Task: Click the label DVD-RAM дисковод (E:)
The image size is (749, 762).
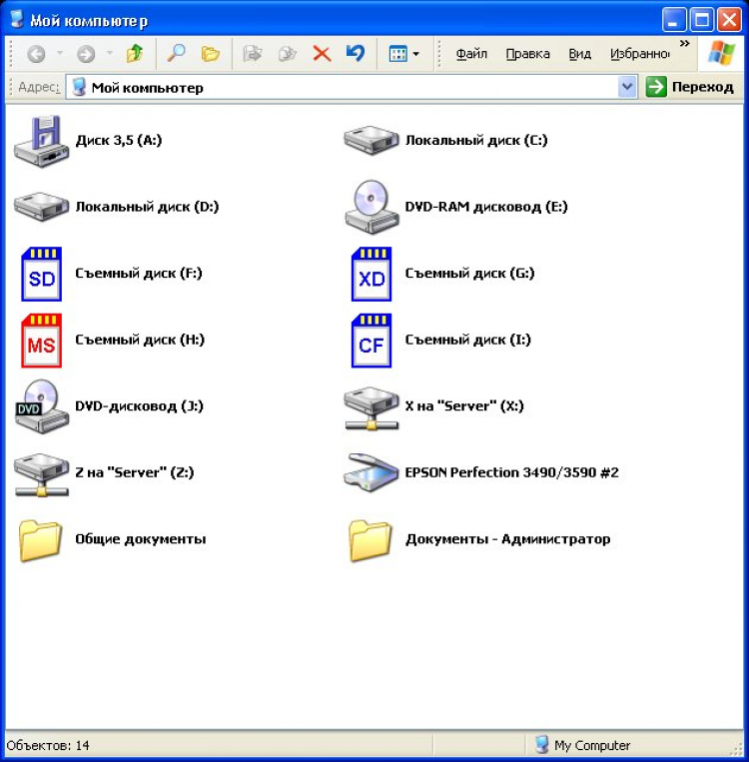Action: click(x=486, y=207)
